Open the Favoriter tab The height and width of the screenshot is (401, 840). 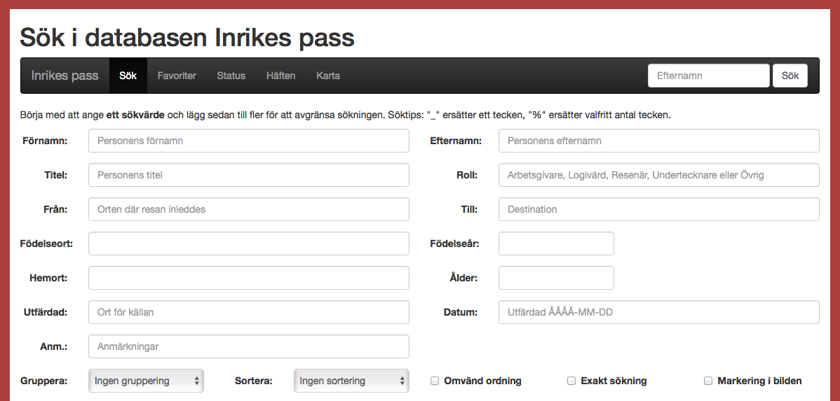click(177, 76)
